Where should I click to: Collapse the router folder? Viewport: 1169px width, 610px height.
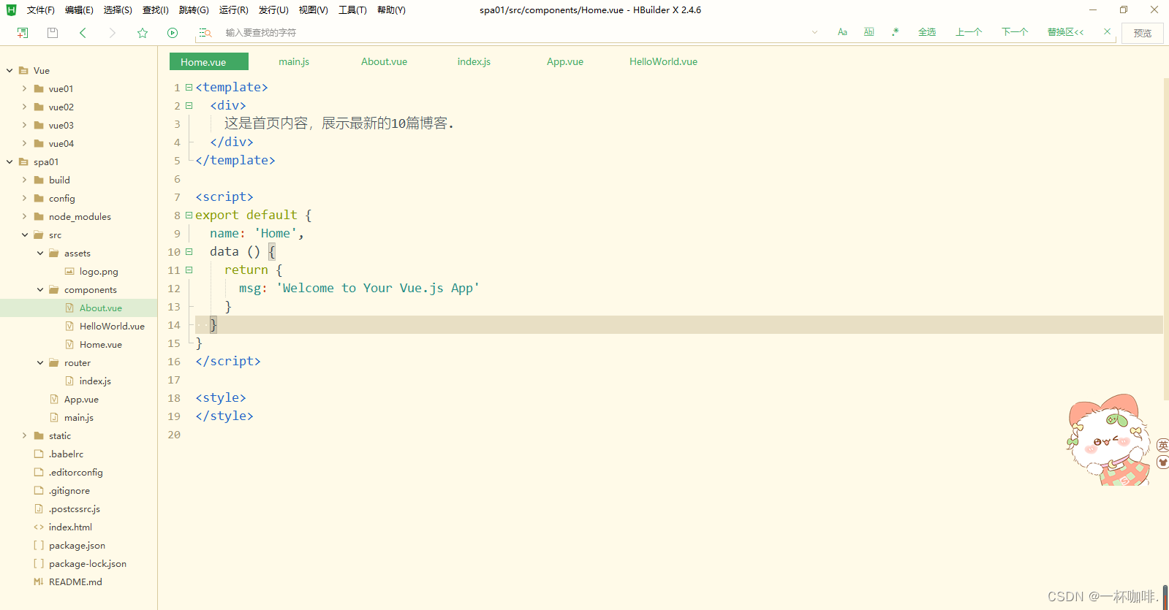pos(40,363)
